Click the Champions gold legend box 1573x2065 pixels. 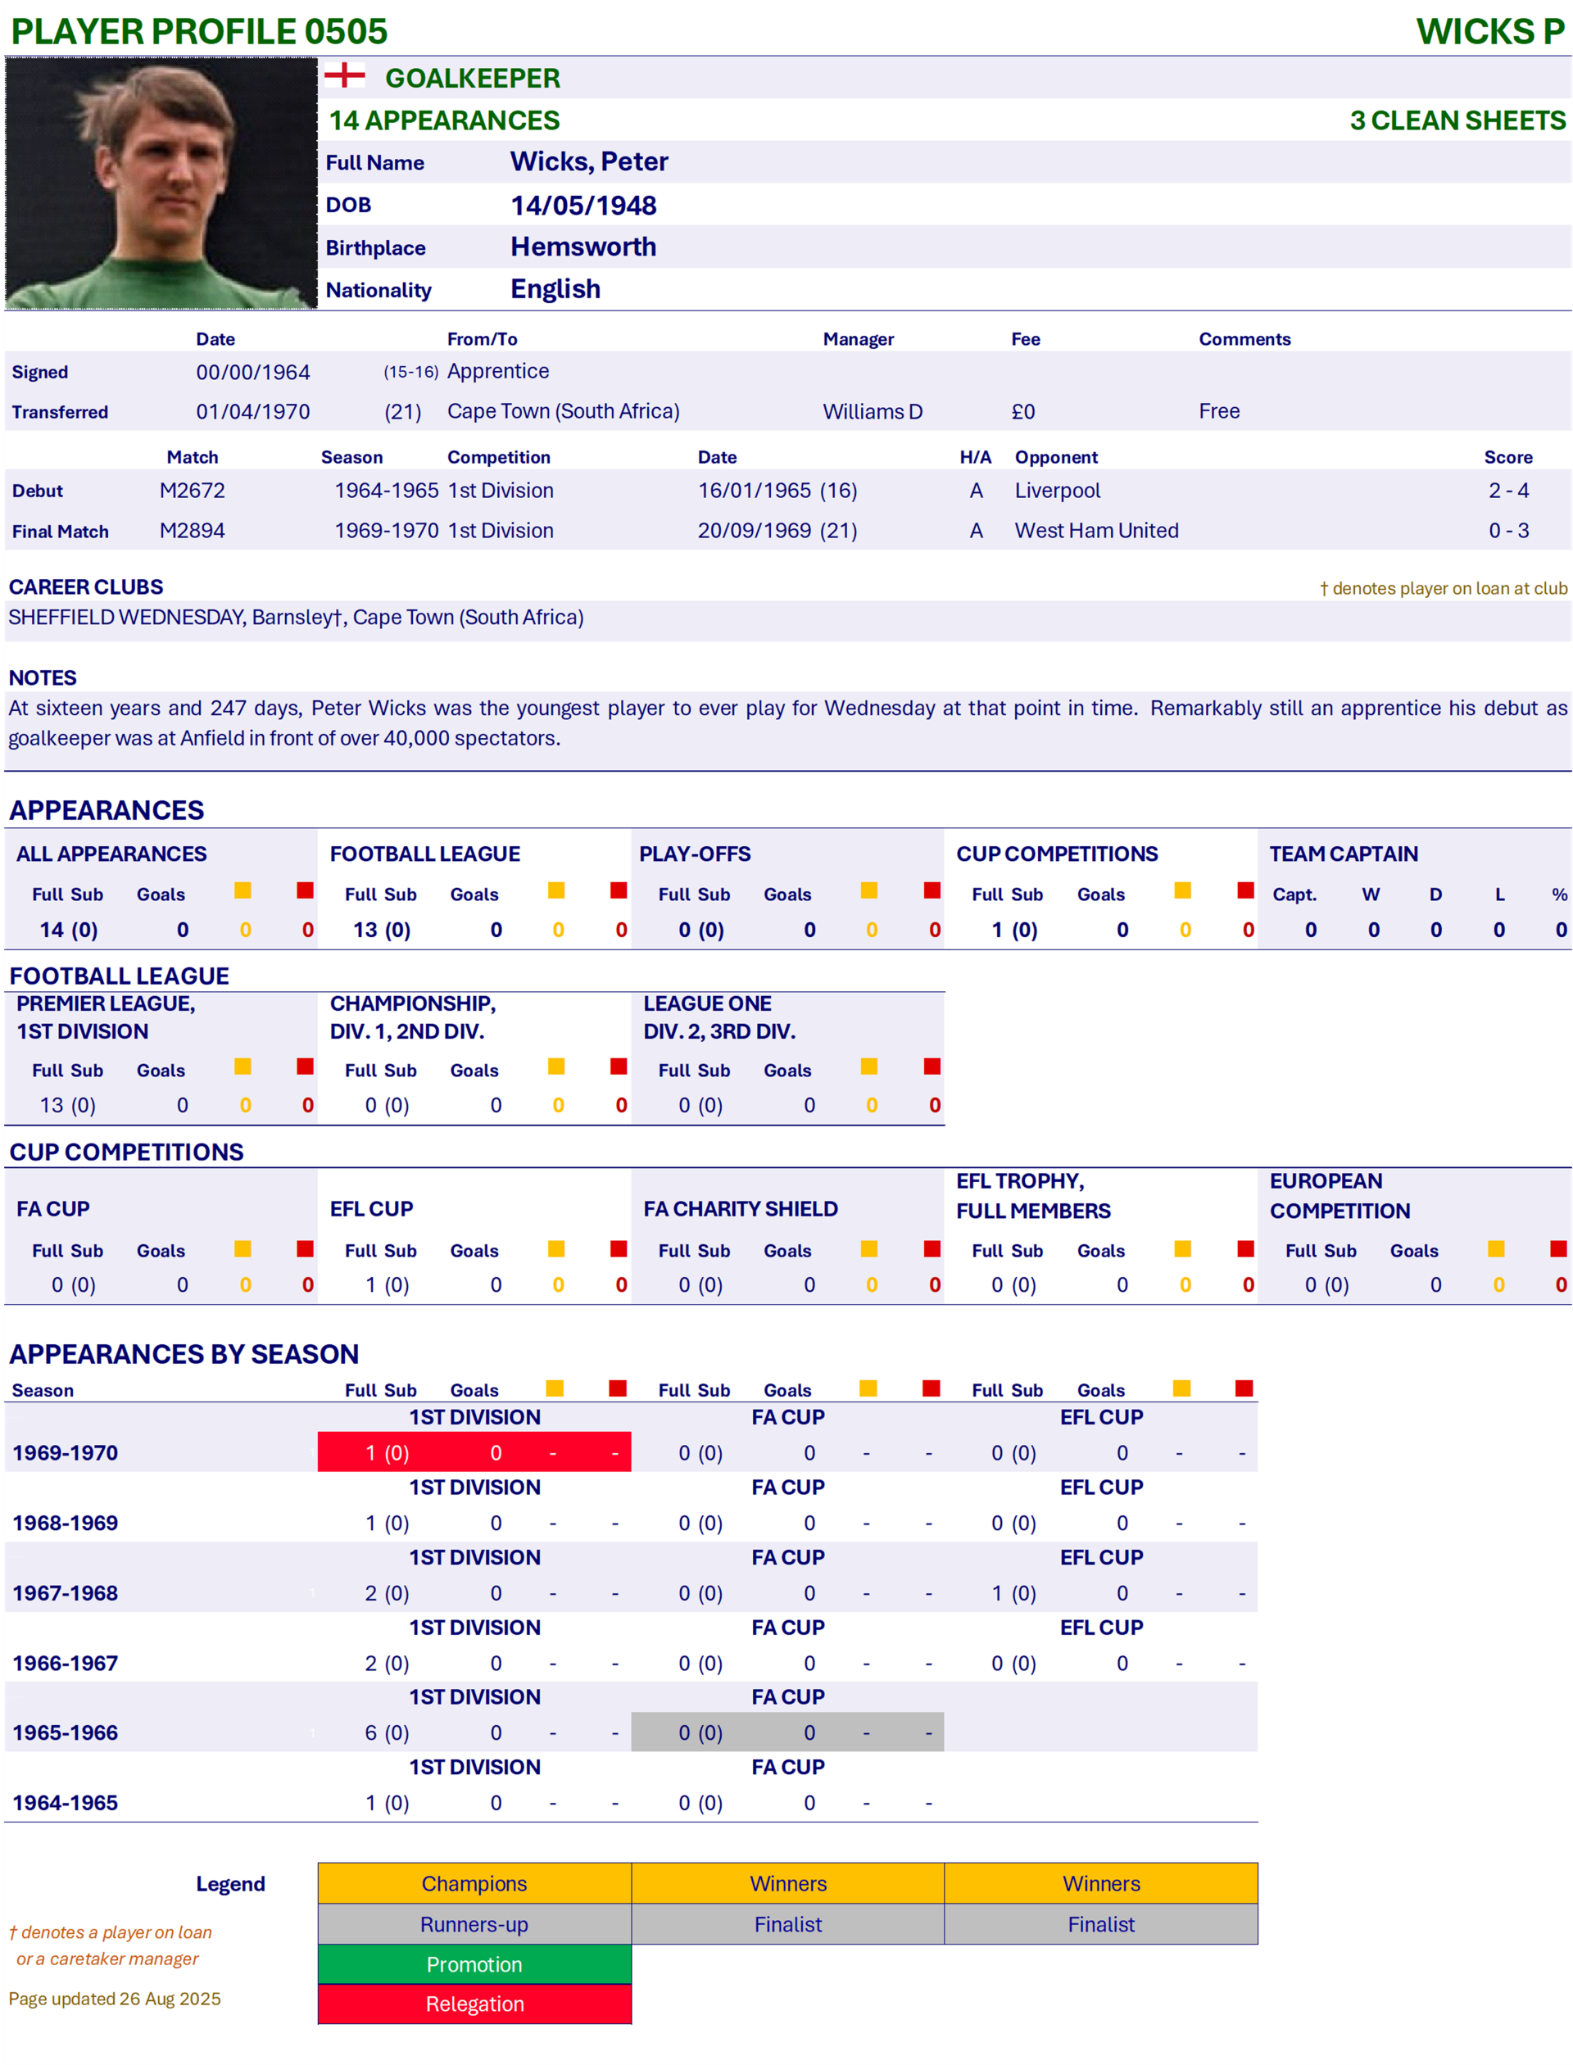pos(474,1883)
